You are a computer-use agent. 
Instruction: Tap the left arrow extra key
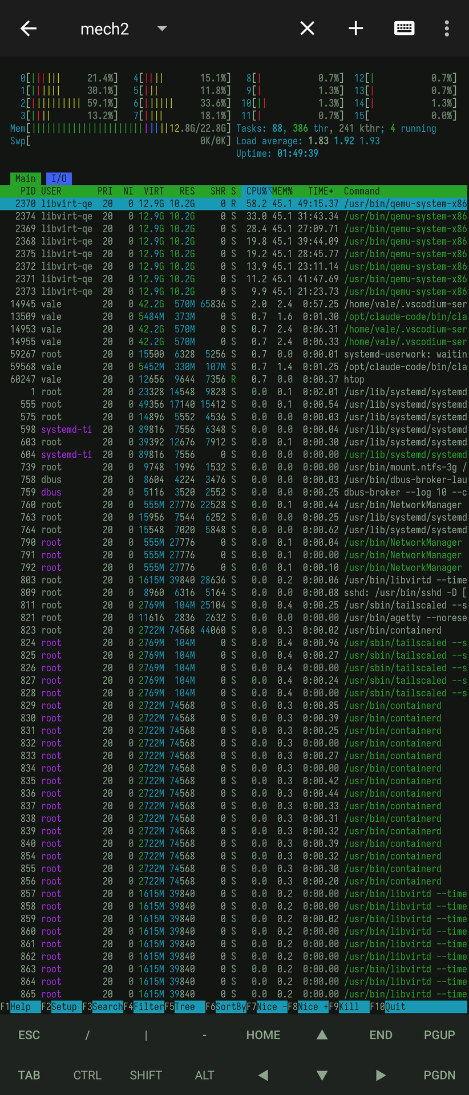coord(264,1075)
